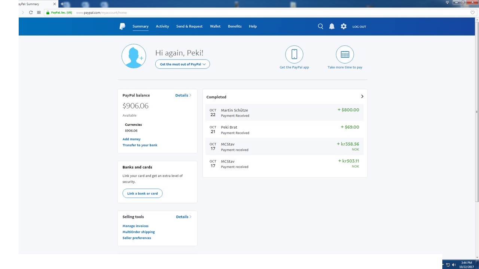Go to the Summary tab
This screenshot has height=269, width=479.
tap(140, 26)
